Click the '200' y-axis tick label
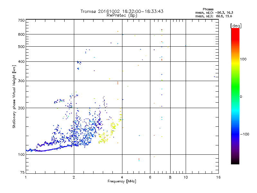 [21, 108]
